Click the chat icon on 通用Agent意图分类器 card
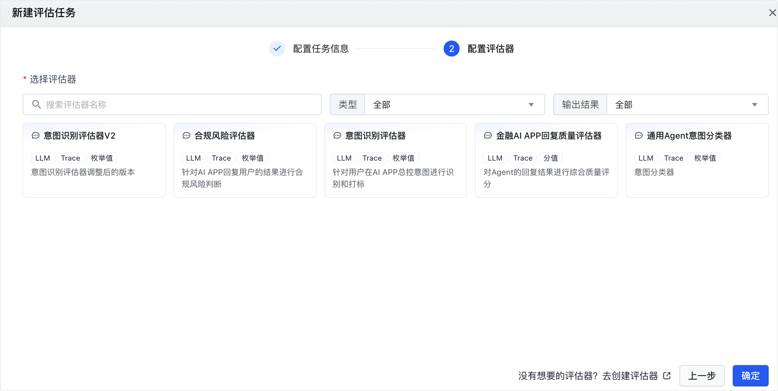The width and height of the screenshot is (778, 391). pos(639,136)
